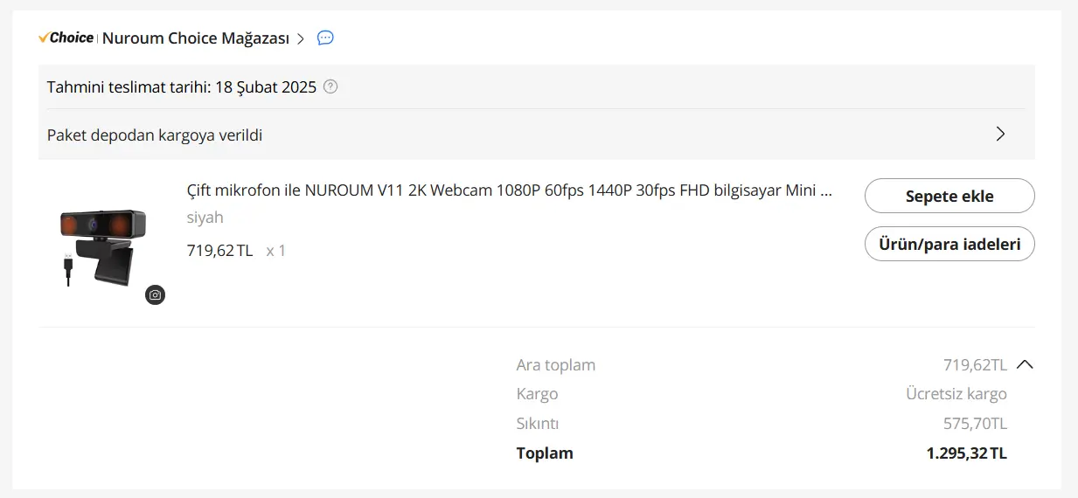1078x498 pixels.
Task: Click the Kargo label
Action: [537, 394]
